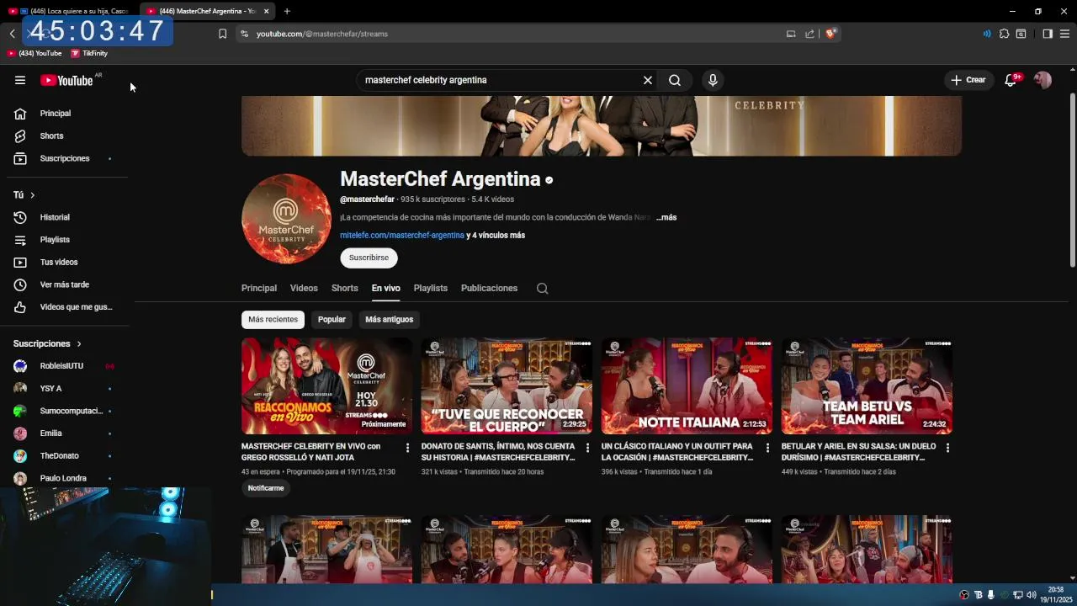Open the account avatar menu
The height and width of the screenshot is (606, 1077).
[x=1043, y=80]
